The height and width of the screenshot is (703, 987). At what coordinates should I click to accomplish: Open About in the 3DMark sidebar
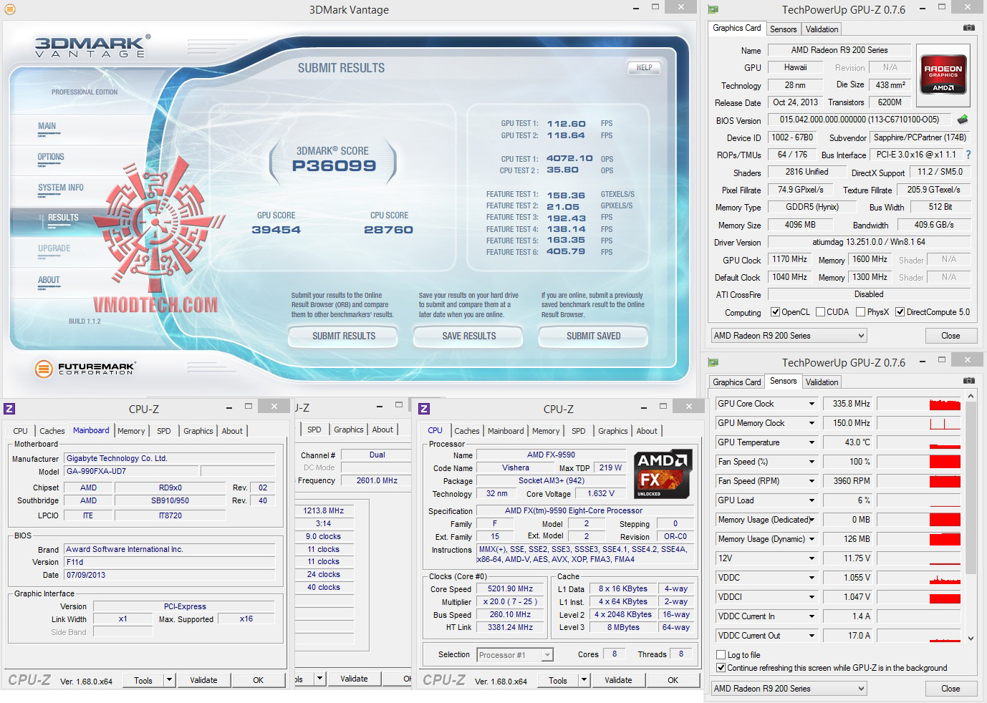[x=49, y=280]
